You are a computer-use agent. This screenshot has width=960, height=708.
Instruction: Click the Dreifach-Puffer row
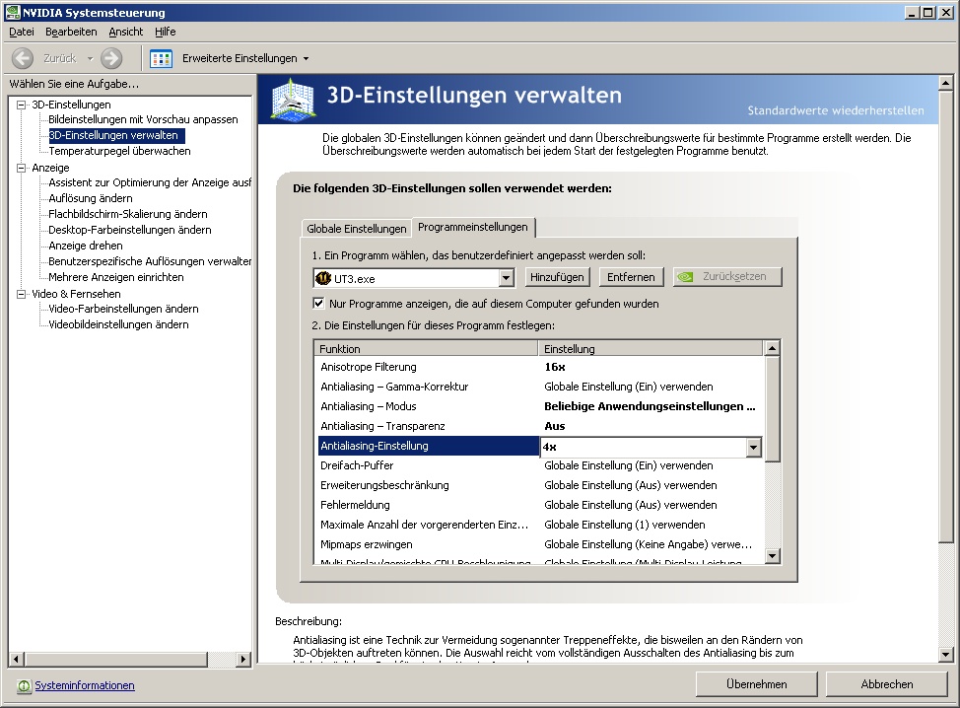click(540, 465)
